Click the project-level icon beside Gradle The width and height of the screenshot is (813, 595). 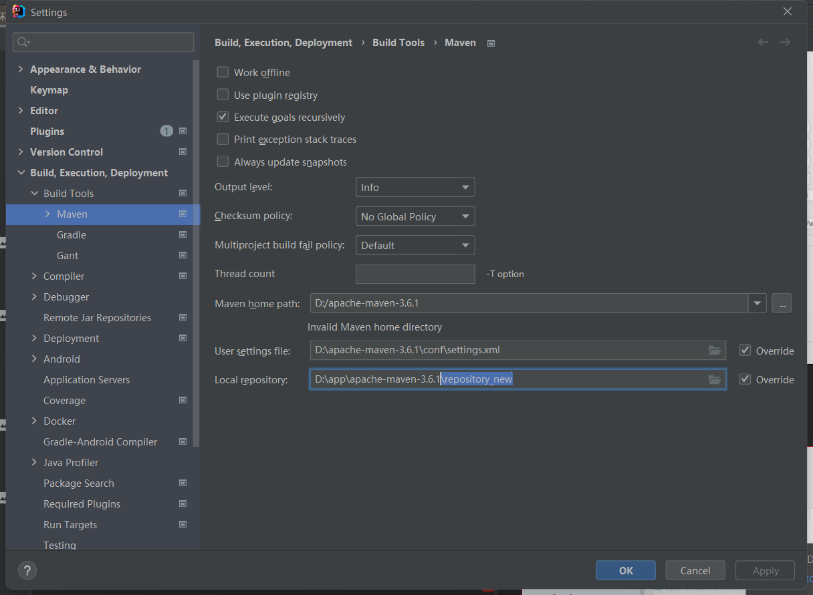coord(183,234)
